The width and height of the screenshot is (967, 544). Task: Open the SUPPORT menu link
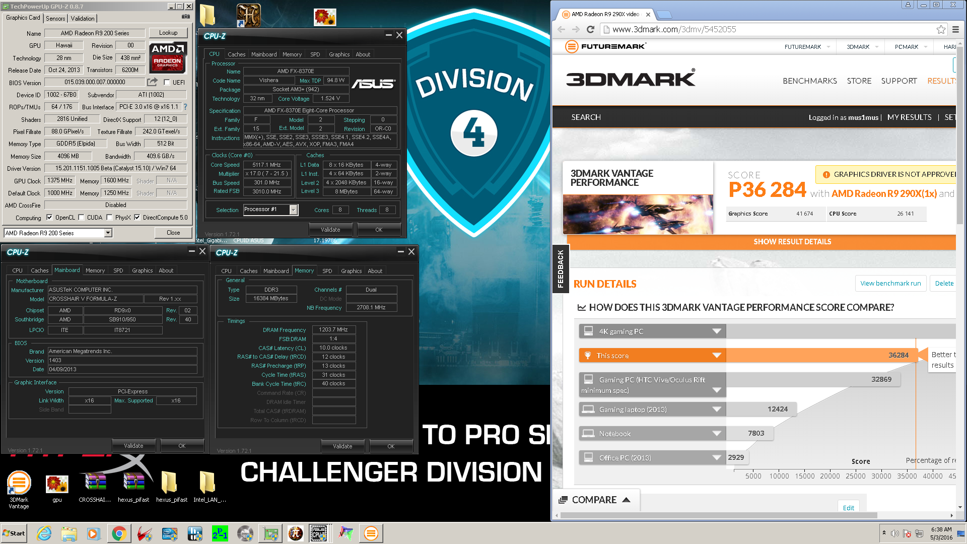coord(899,81)
